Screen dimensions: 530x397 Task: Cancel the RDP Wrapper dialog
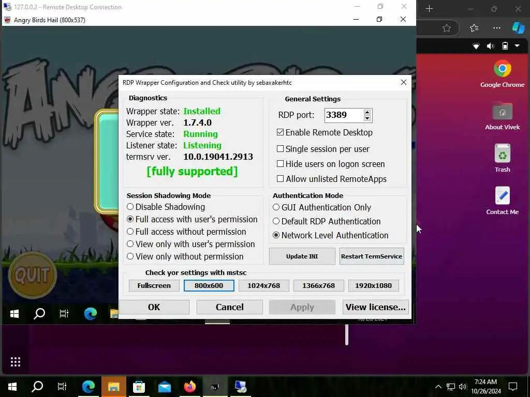pyautogui.click(x=230, y=307)
